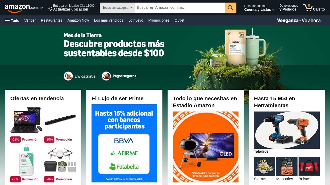Open the hamburger Todo menu icon

tap(7, 21)
